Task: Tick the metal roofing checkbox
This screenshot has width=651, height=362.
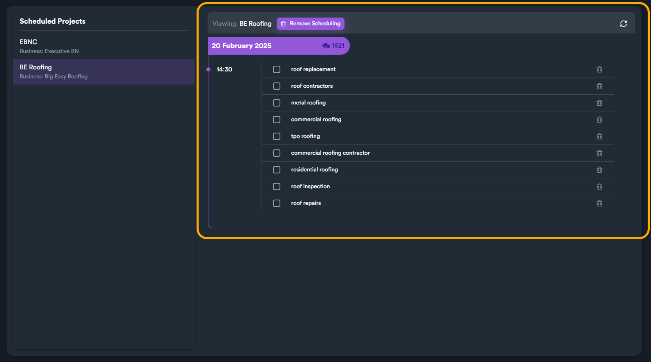Action: pyautogui.click(x=277, y=103)
